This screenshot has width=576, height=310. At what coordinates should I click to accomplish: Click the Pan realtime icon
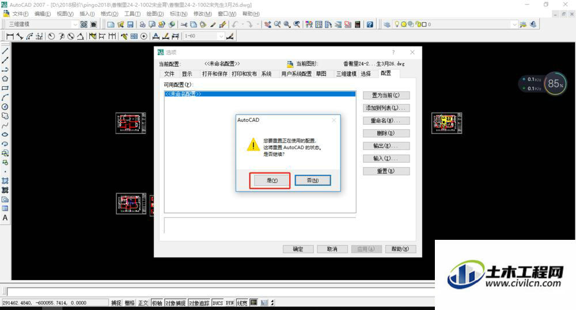coord(268,25)
